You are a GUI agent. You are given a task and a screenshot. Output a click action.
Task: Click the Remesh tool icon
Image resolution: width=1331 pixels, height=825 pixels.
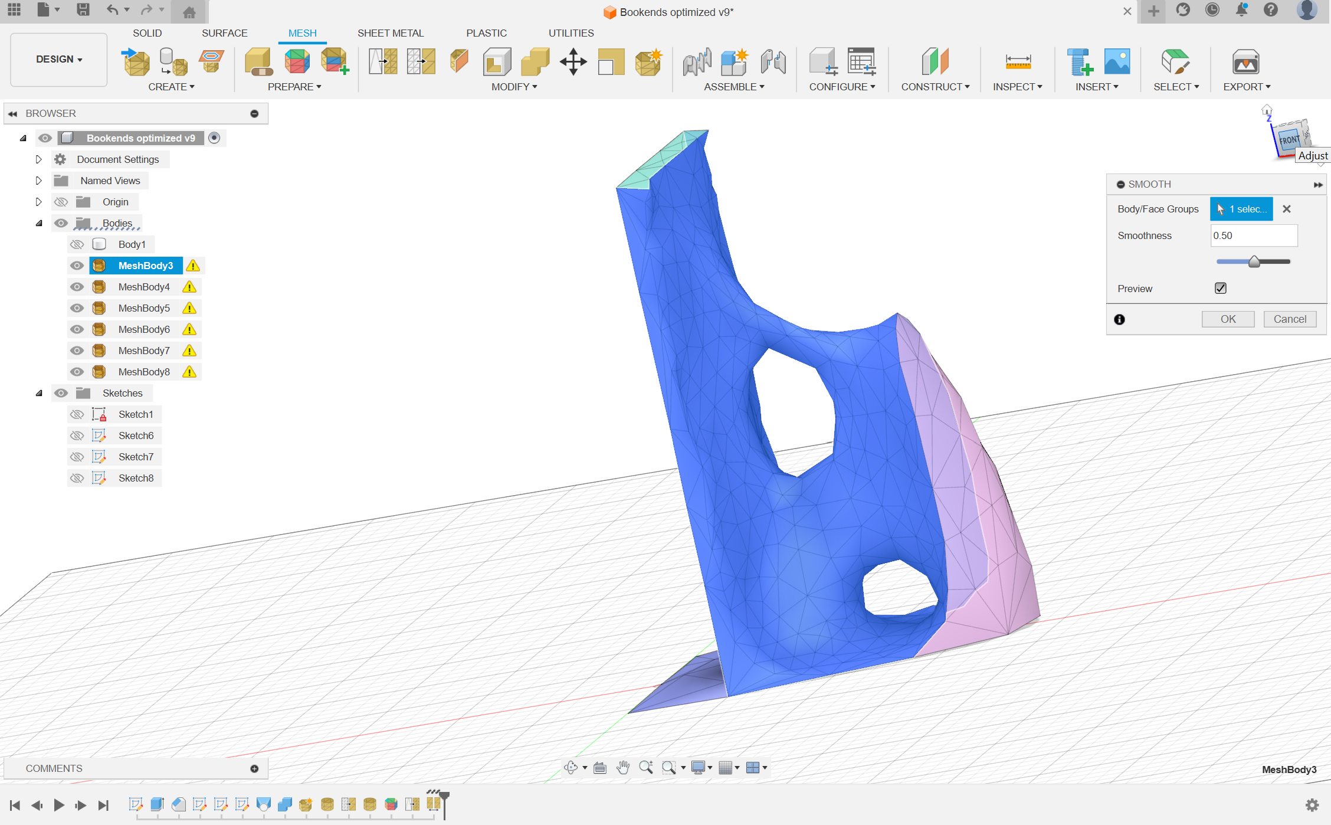tap(383, 62)
